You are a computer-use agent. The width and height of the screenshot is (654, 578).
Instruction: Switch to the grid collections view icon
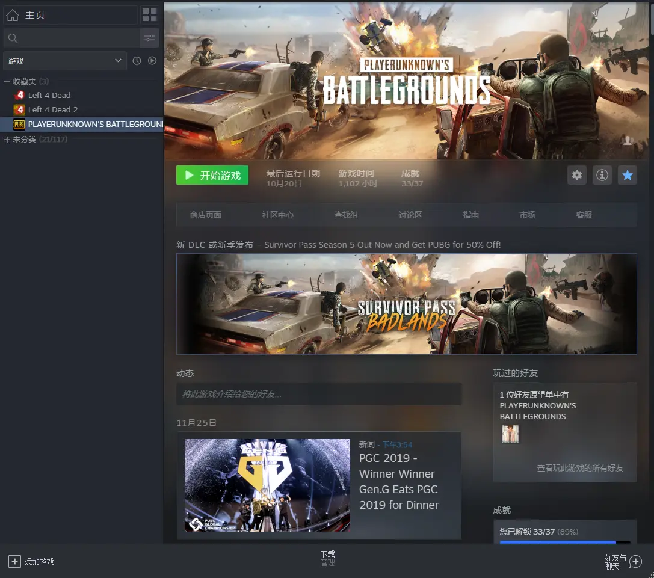150,15
